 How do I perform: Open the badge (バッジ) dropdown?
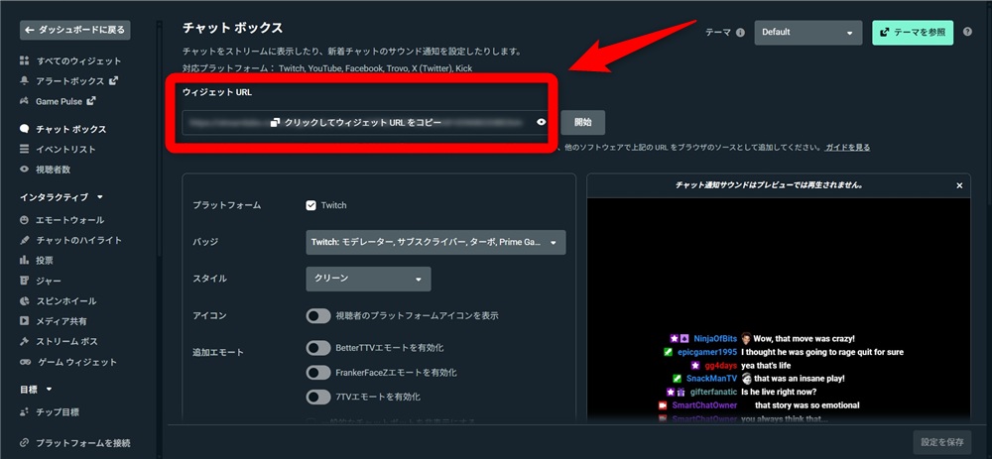point(435,242)
